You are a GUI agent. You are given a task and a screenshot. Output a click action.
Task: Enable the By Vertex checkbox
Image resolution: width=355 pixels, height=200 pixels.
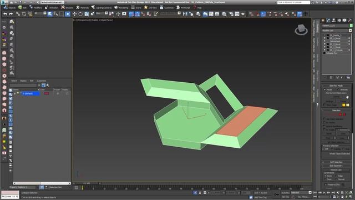pyautogui.click(x=324, y=122)
